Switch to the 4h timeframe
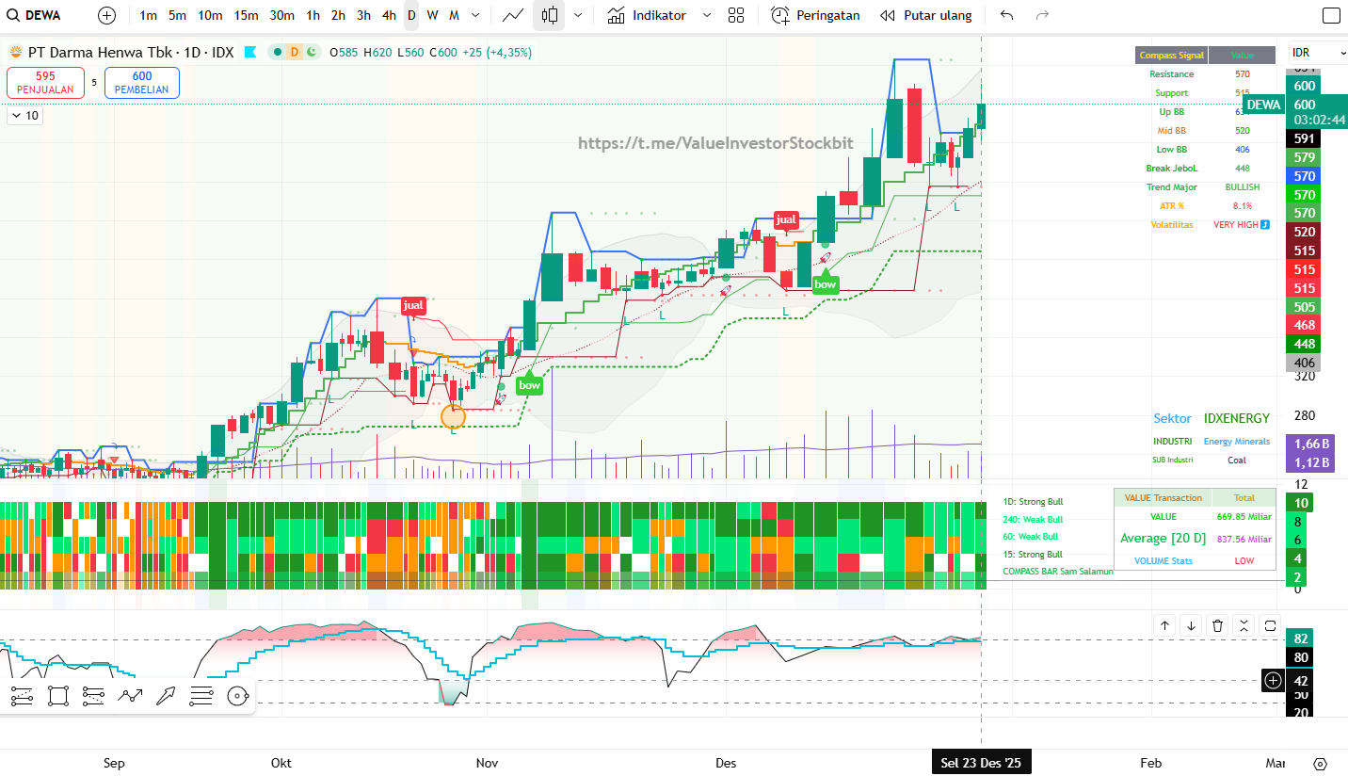The width and height of the screenshot is (1348, 776). click(389, 15)
